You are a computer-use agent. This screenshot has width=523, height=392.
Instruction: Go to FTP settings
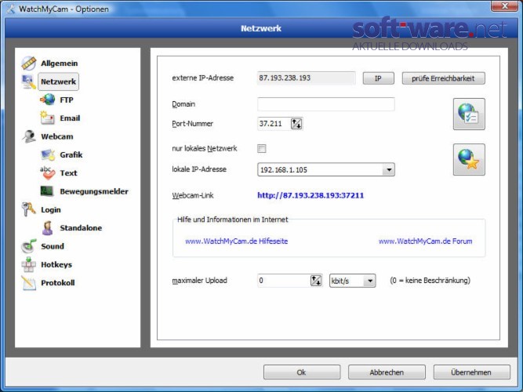67,100
